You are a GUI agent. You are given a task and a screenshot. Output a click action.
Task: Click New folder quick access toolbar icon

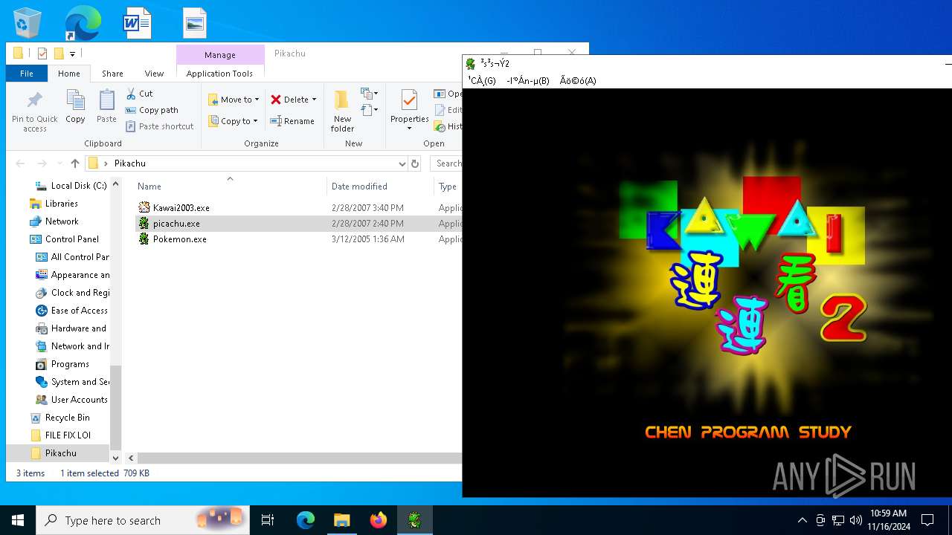tap(59, 53)
